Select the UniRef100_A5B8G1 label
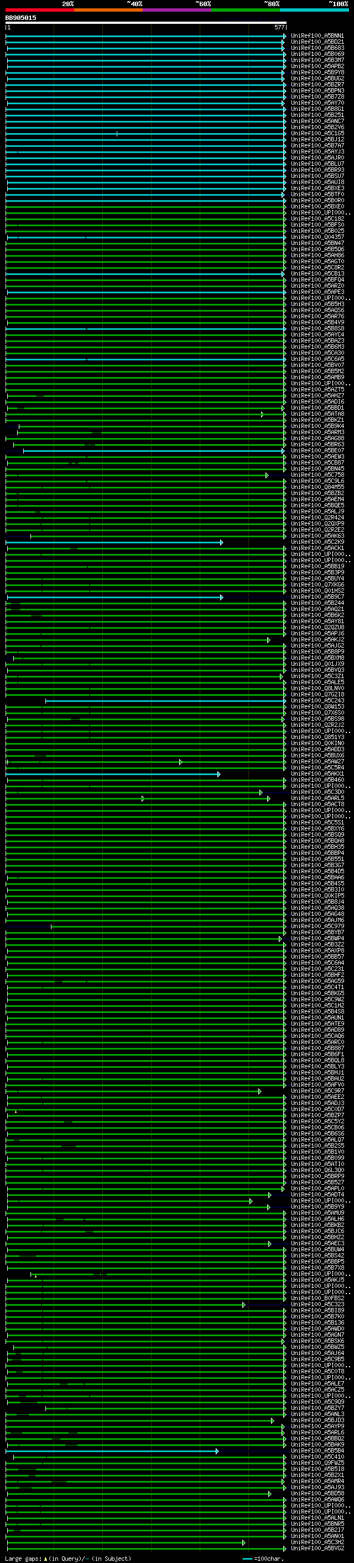354x1563 pixels. point(317,109)
